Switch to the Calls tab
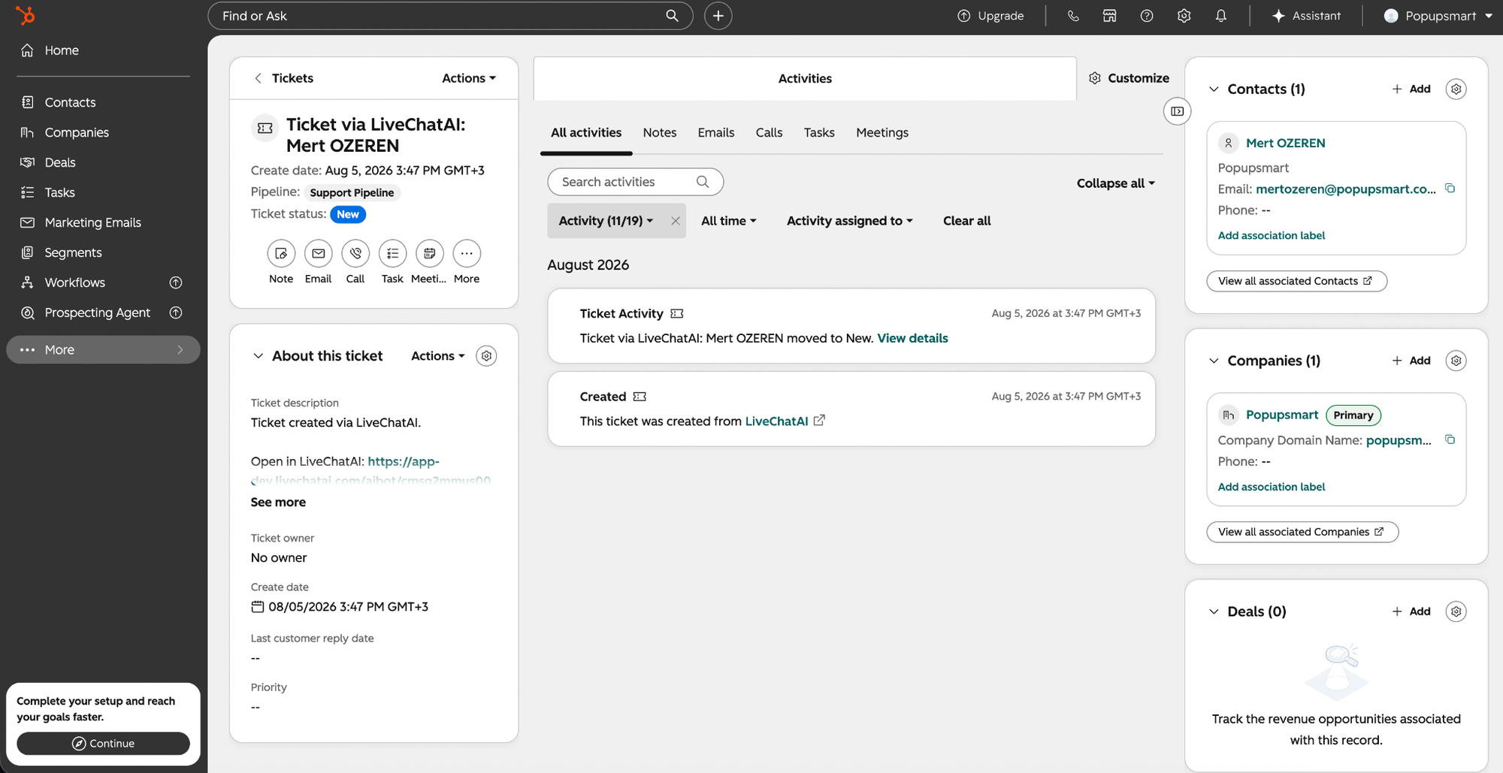The image size is (1503, 773). [x=769, y=132]
